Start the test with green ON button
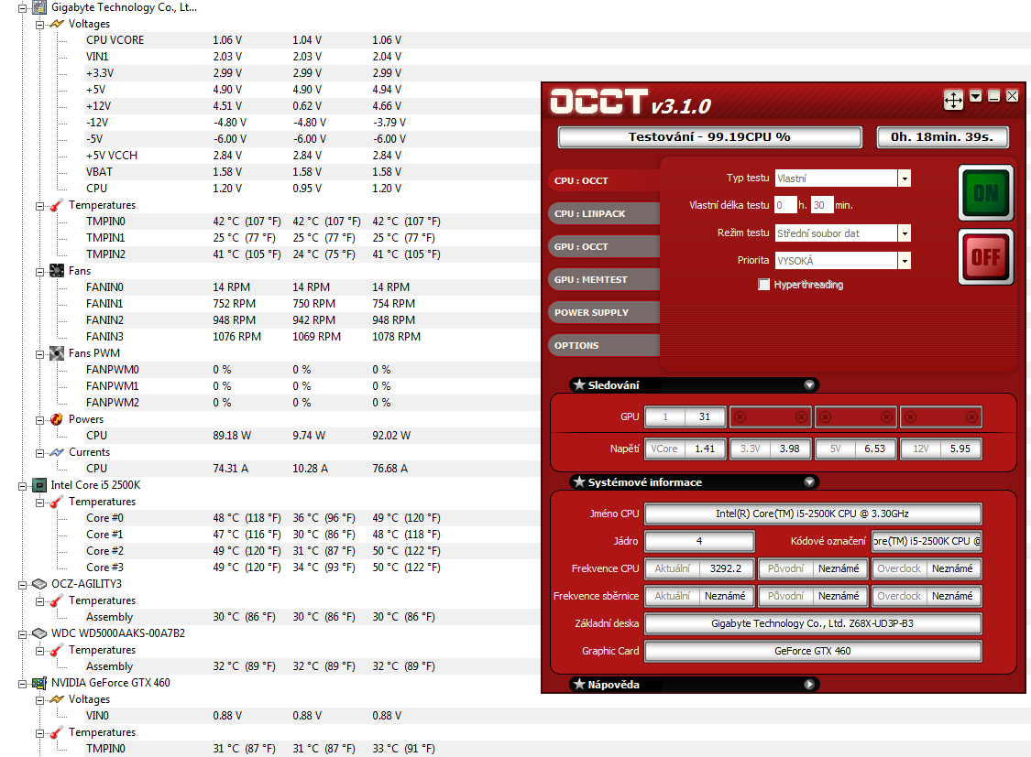This screenshot has width=1031, height=757. click(985, 193)
